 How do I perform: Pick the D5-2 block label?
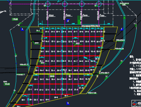(42, 70)
